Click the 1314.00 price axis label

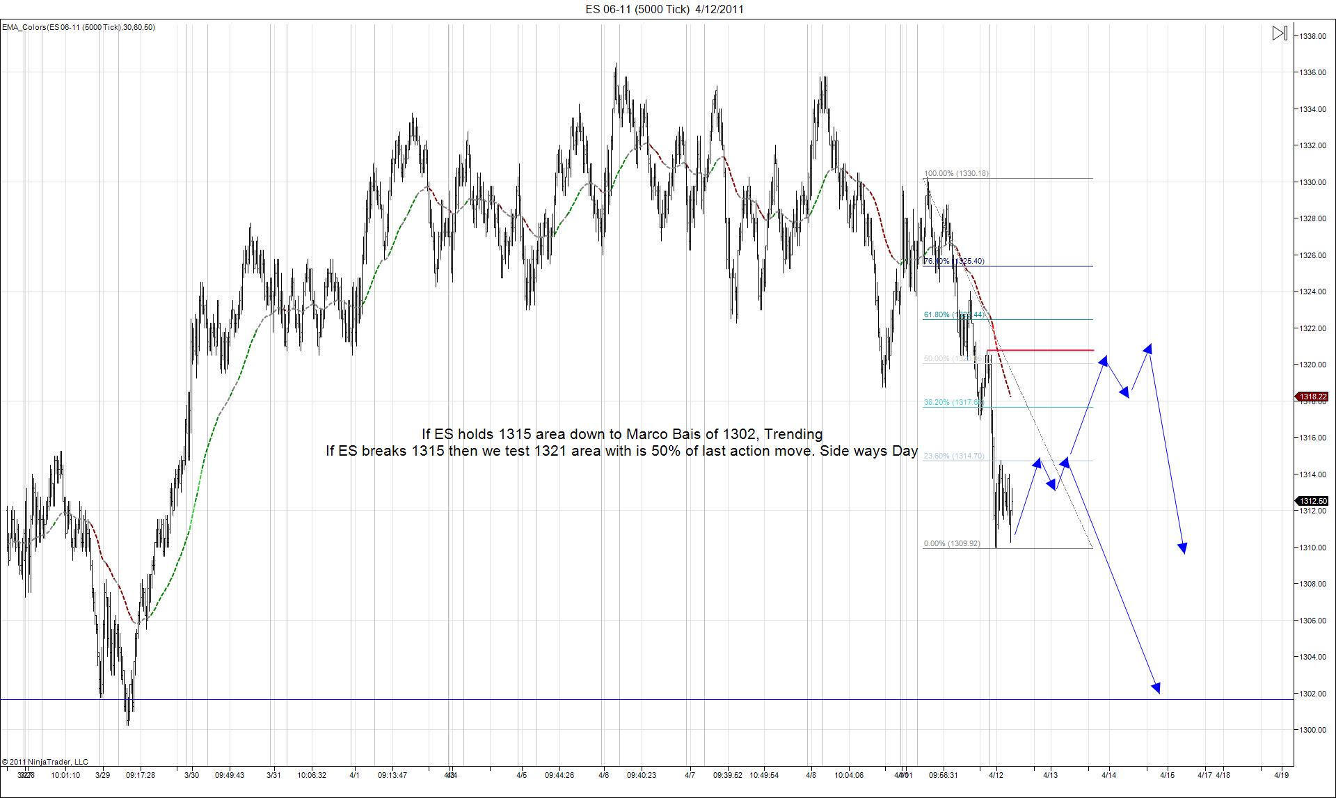(x=1312, y=474)
